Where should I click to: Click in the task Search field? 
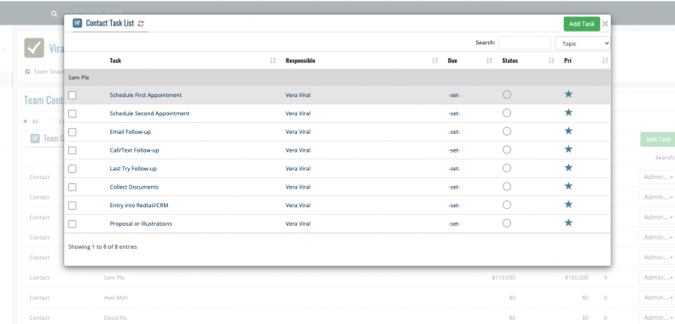(x=524, y=43)
